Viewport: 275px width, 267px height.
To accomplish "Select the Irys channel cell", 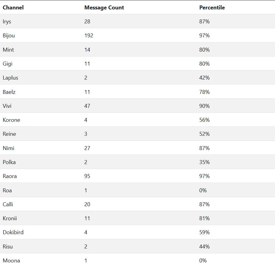I will pyautogui.click(x=7, y=22).
